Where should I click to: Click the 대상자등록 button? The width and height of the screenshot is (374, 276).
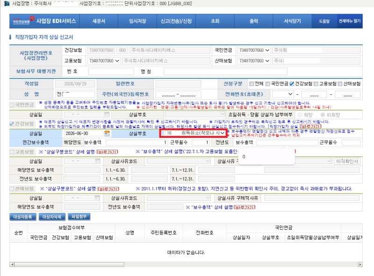click(x=22, y=217)
